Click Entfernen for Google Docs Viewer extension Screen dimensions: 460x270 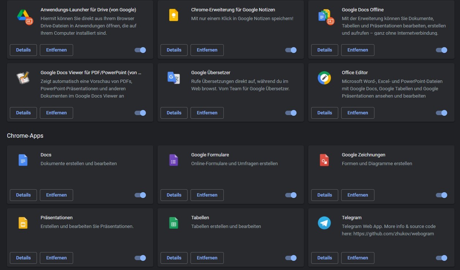pos(56,113)
